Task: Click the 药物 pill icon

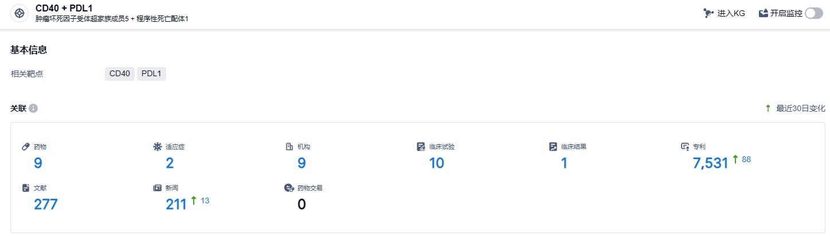Action: 25,147
